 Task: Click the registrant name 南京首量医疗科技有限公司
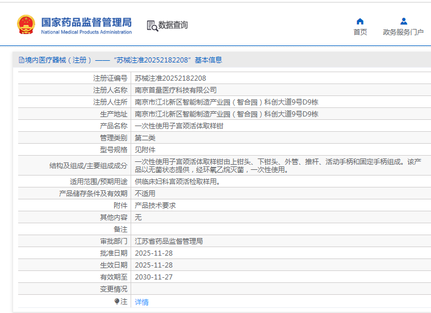coord(175,90)
